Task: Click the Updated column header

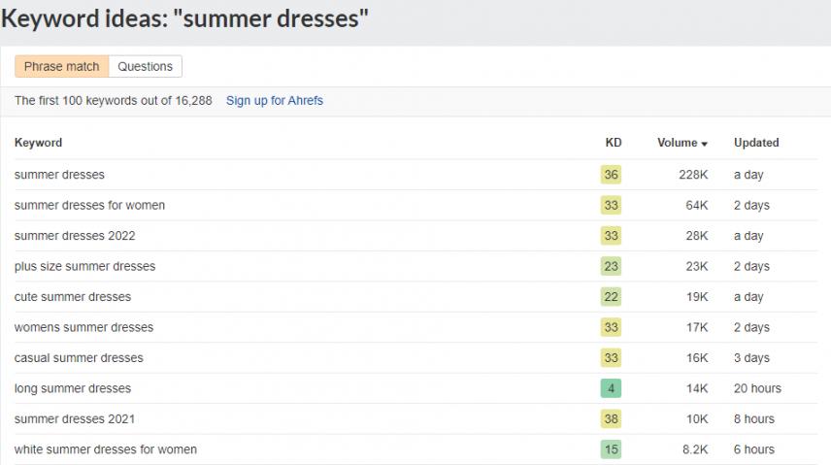Action: (755, 143)
